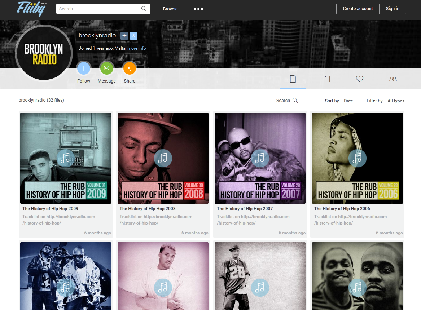Click the brooklynradio username heading
This screenshot has height=310, width=421.
97,35
